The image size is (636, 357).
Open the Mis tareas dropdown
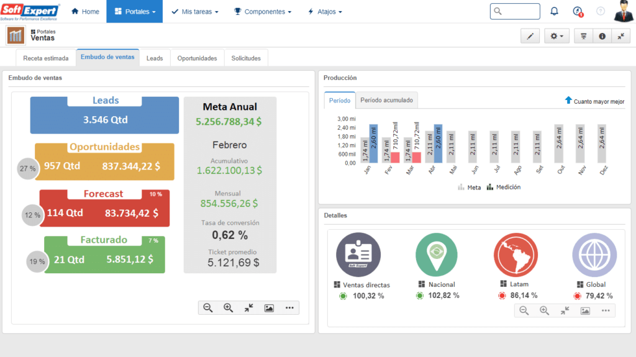coord(194,11)
